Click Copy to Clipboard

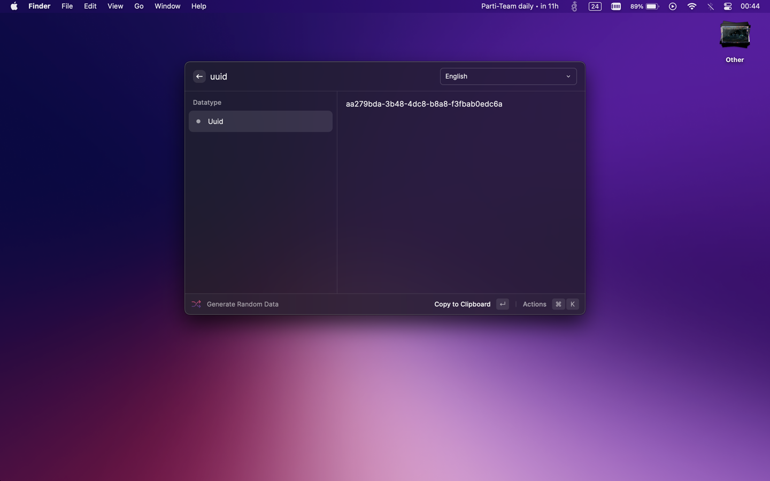(x=462, y=304)
